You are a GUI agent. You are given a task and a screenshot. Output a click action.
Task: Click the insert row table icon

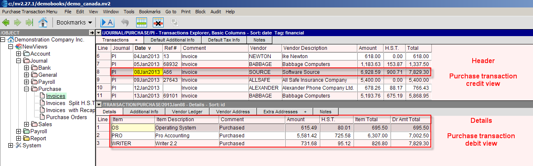pyautogui.click(x=142, y=22)
